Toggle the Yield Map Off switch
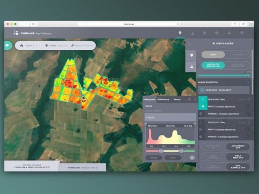Viewport: 259px width, 194px height. 238,157
